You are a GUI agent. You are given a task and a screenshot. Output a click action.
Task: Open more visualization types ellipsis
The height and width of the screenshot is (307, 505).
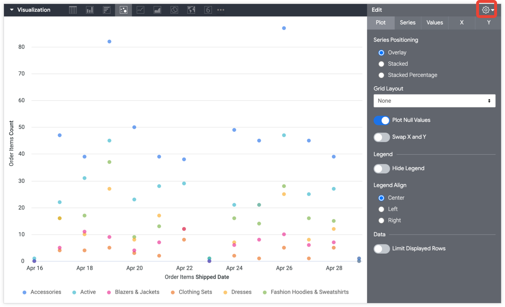coord(221,10)
